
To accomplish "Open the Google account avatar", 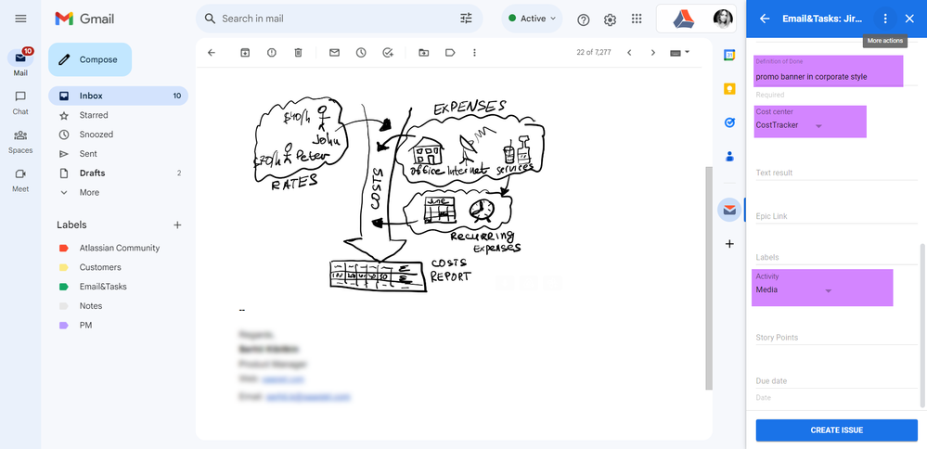I will tap(723, 19).
